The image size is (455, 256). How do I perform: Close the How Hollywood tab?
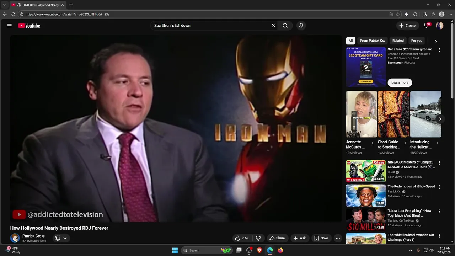point(62,5)
